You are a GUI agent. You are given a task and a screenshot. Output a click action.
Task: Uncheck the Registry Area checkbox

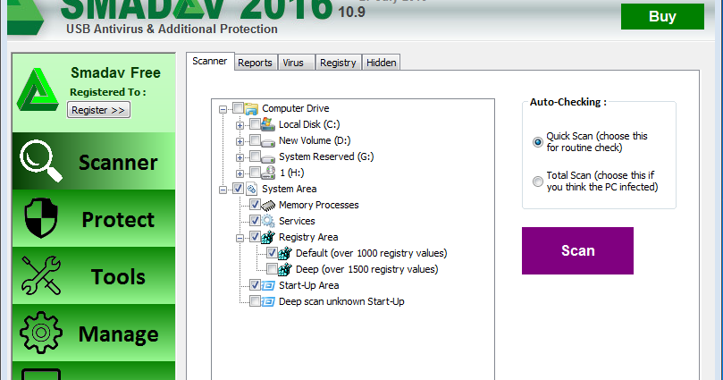(x=255, y=237)
